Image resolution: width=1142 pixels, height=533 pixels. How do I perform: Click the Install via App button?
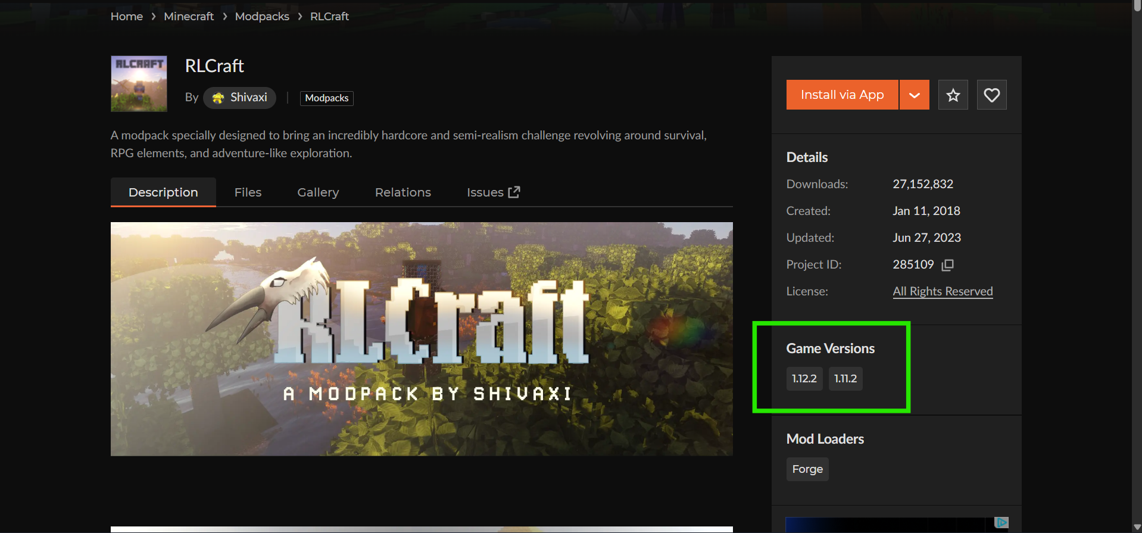(x=842, y=95)
